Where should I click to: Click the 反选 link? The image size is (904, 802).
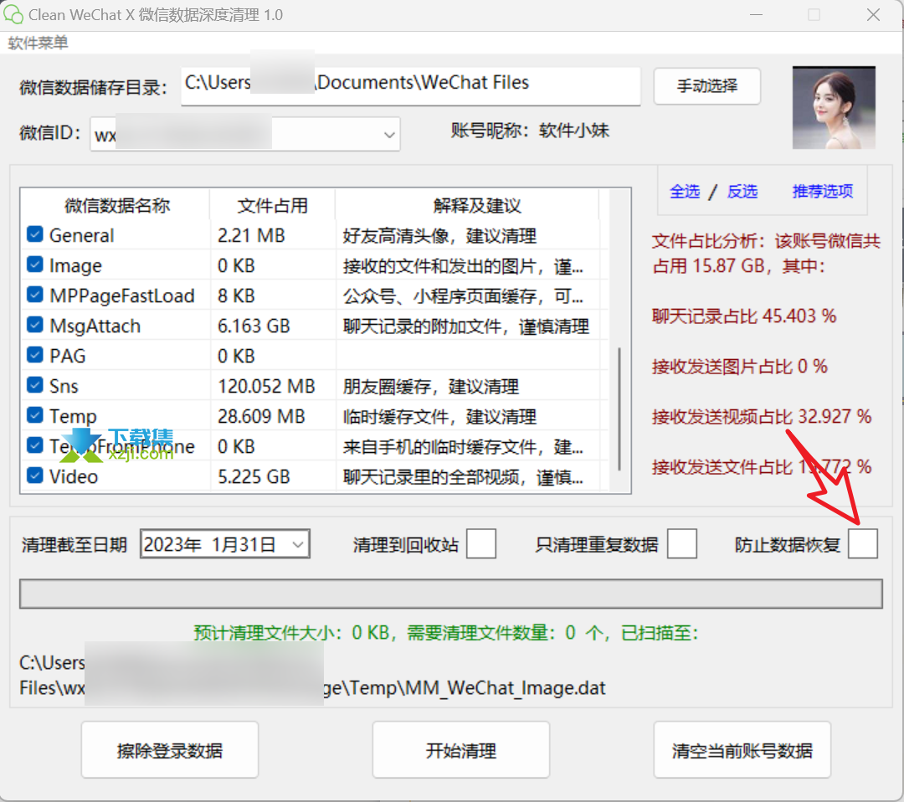point(742,191)
